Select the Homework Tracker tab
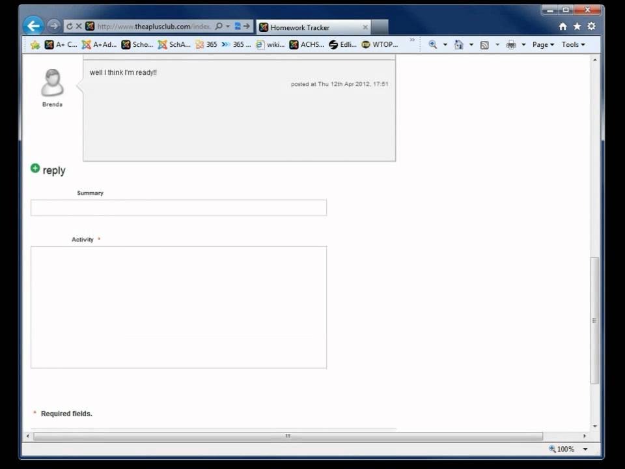This screenshot has width=625, height=469. click(x=313, y=27)
